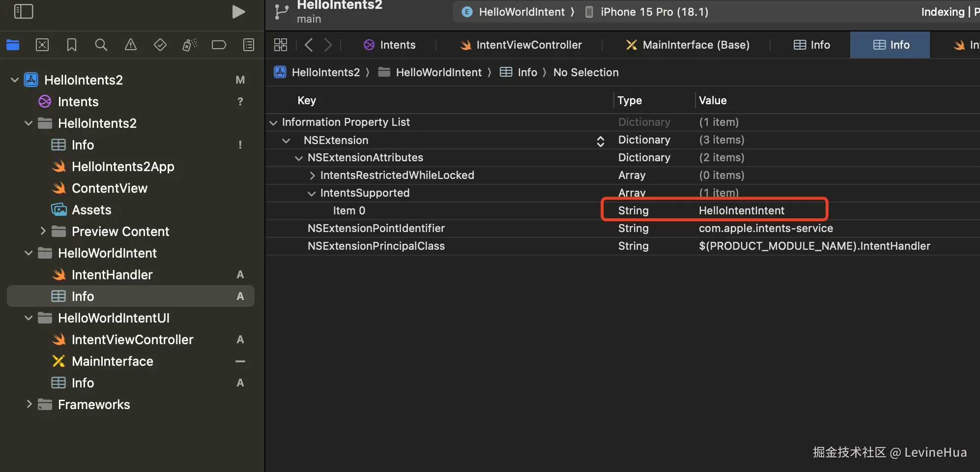This screenshot has width=980, height=472.
Task: Click the HelloIntents2 project title in toolbar
Action: tap(340, 5)
